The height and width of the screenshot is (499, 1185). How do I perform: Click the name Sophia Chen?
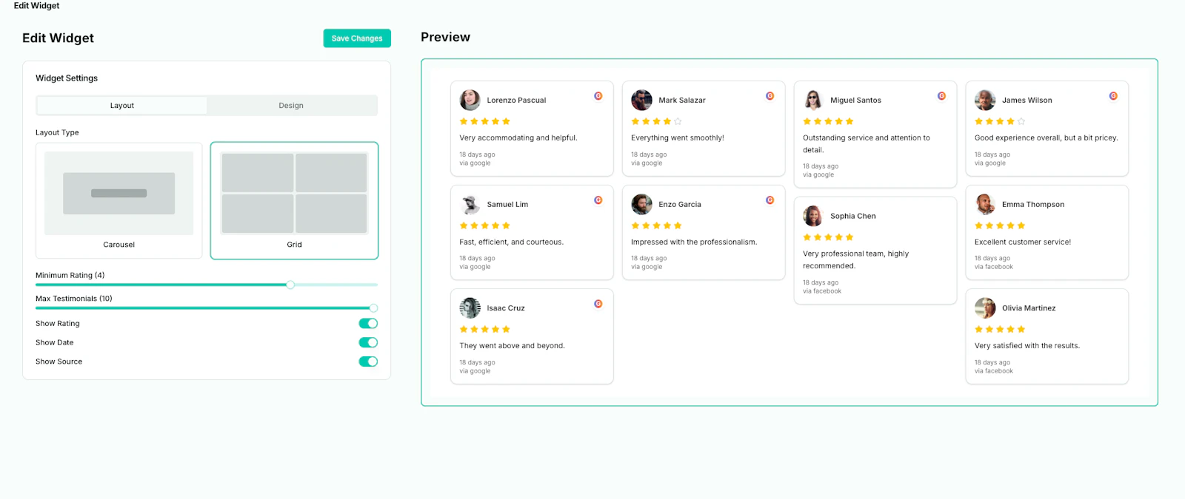click(x=853, y=217)
